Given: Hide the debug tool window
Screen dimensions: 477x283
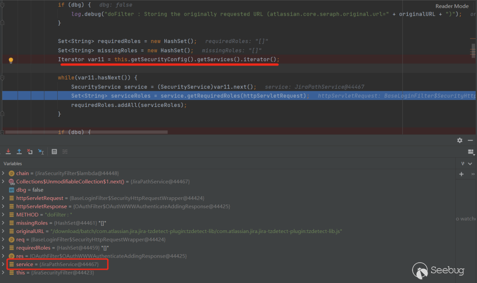Looking at the screenshot, I should 470,140.
